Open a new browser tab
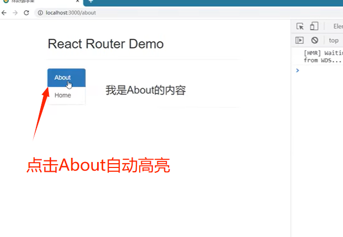Image resolution: width=343 pixels, height=237 pixels. click(x=91, y=1)
